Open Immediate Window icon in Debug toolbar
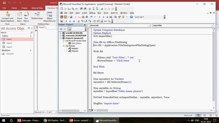Screen dimensions: 219x123 pyautogui.click(x=98, y=21)
